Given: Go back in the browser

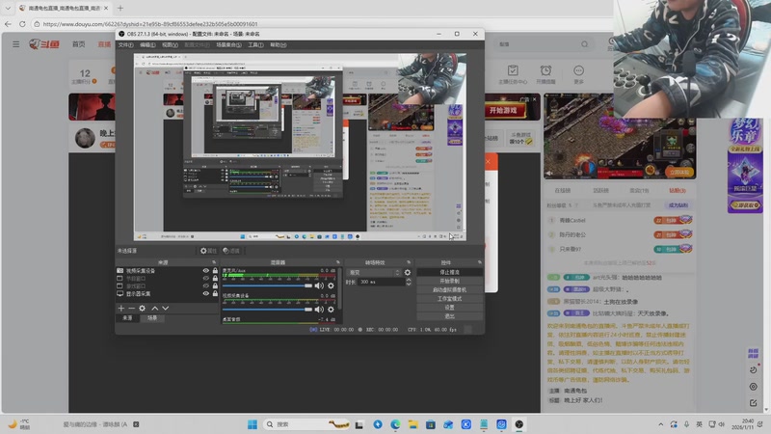Looking at the screenshot, I should click(x=8, y=23).
